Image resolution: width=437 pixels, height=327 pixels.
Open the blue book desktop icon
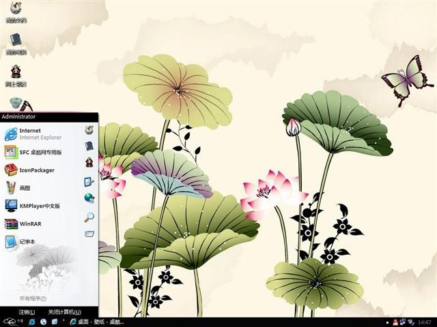[16, 44]
